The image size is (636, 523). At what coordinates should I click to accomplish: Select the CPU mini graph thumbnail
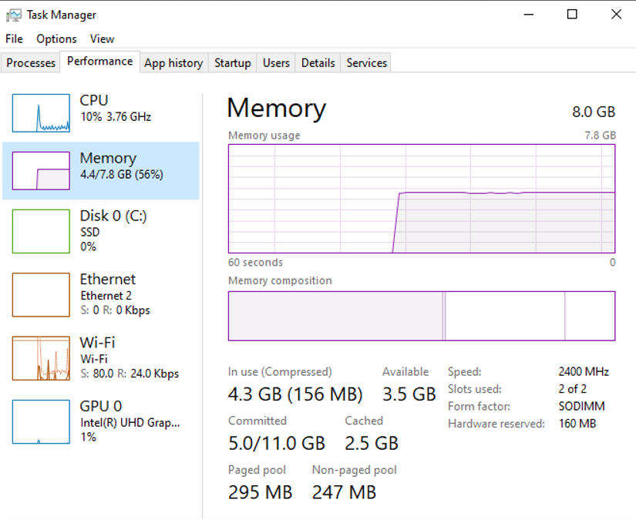(x=41, y=113)
